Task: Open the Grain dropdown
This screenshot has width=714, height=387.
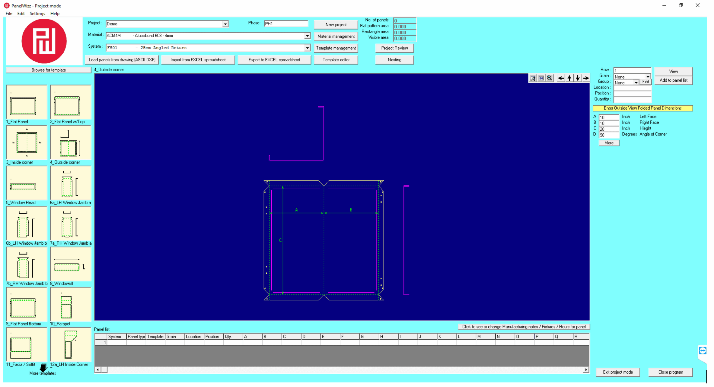Action: coord(648,77)
